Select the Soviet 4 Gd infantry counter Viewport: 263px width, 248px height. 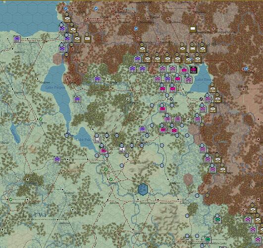coord(158,59)
